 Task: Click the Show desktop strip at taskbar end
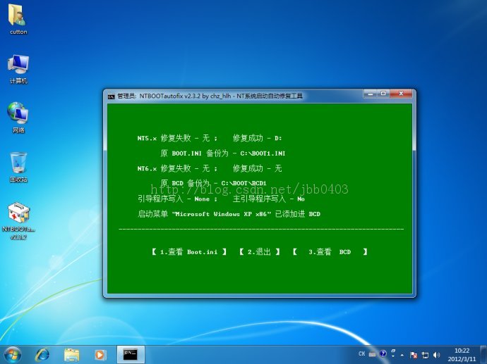tap(483, 355)
